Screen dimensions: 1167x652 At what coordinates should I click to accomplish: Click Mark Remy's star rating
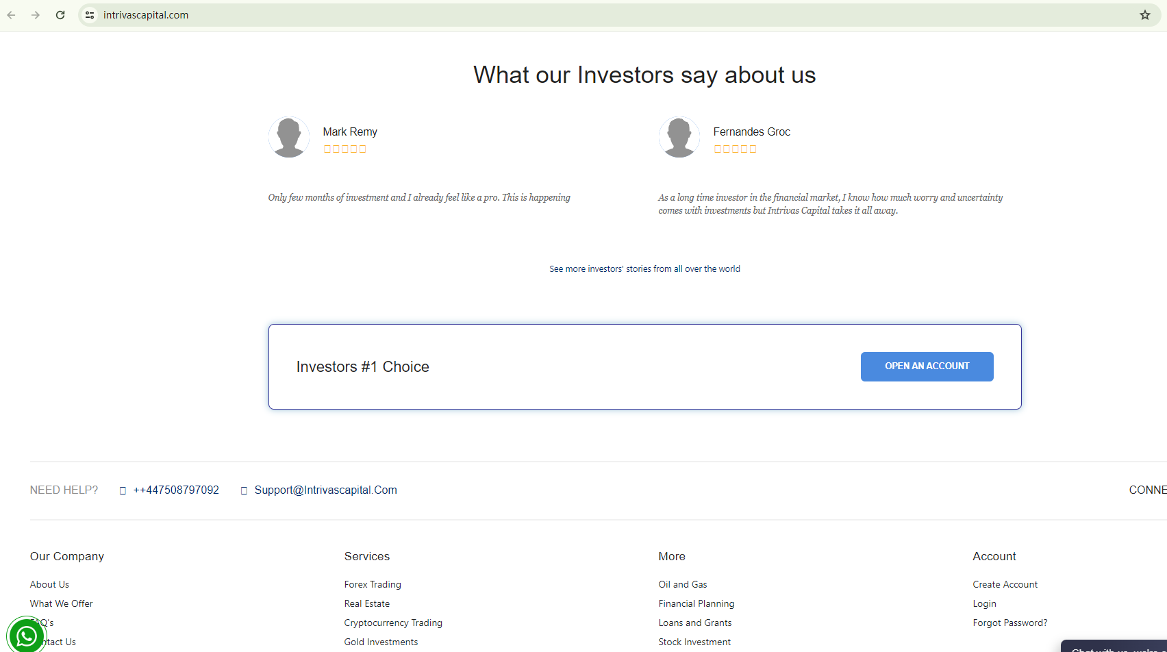pyautogui.click(x=344, y=149)
